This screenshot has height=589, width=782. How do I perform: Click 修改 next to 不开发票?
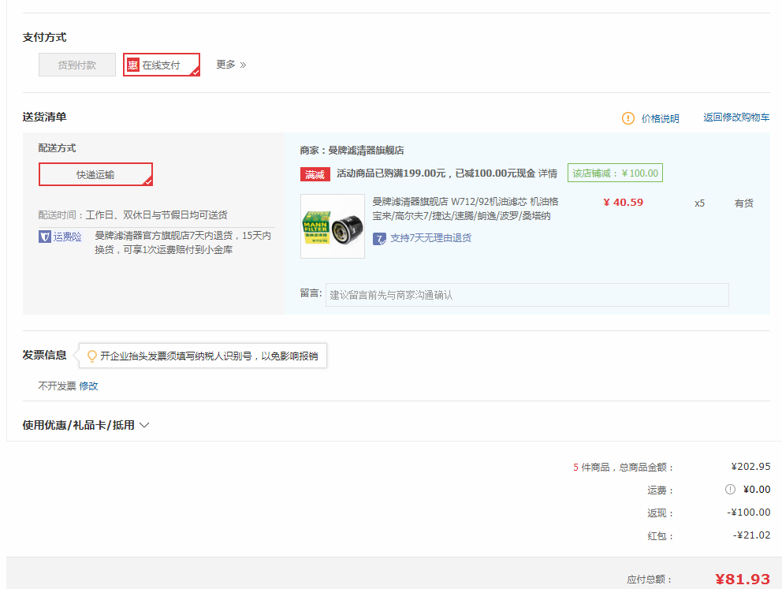89,386
